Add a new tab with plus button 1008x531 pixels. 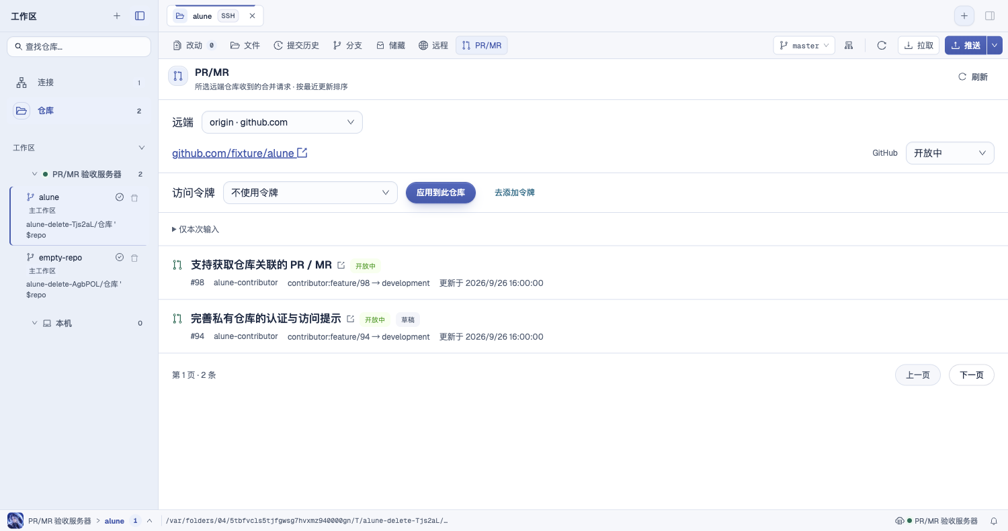964,15
